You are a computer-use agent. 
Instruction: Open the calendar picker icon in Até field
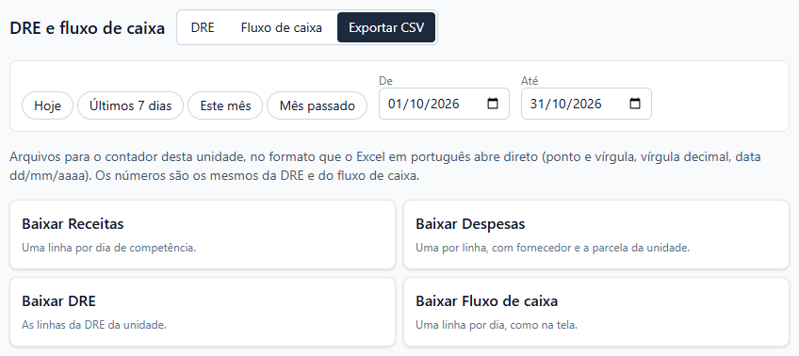tap(634, 104)
